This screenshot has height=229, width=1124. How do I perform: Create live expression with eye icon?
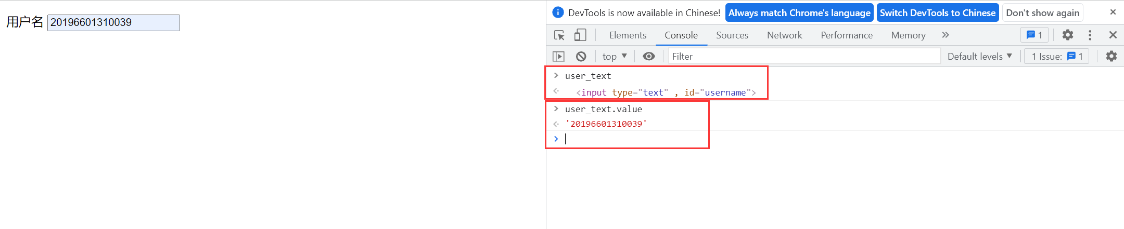pyautogui.click(x=649, y=56)
